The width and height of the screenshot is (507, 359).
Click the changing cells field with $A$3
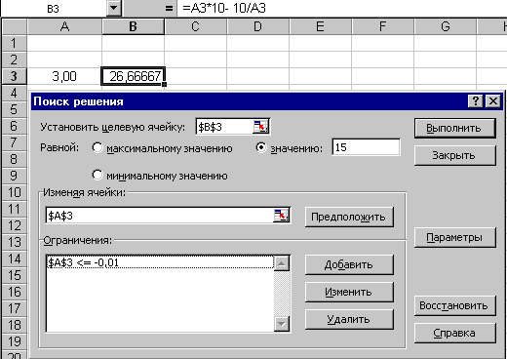pos(160,216)
